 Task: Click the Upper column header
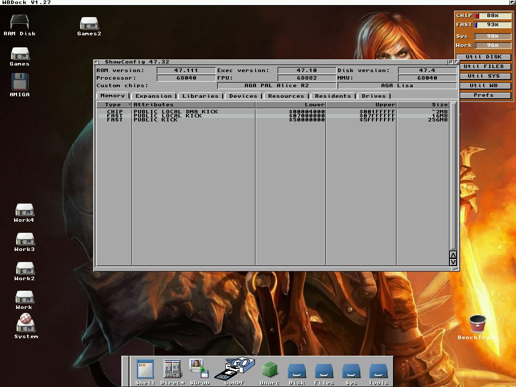[x=361, y=105]
